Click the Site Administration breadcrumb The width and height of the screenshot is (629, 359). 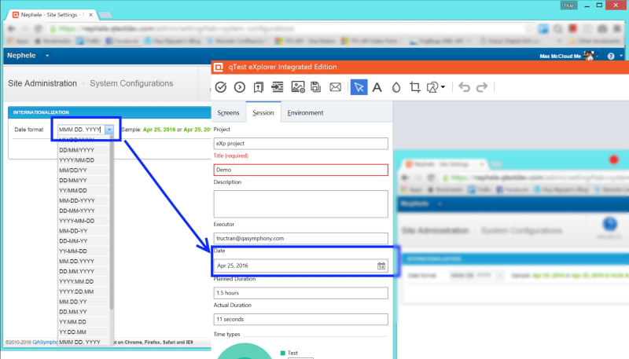pyautogui.click(x=42, y=83)
